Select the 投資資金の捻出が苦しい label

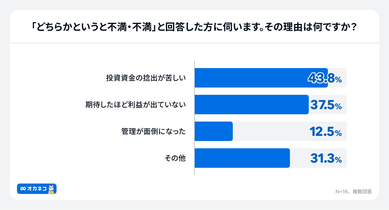(x=146, y=78)
